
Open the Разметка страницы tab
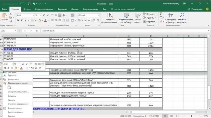click(44, 9)
